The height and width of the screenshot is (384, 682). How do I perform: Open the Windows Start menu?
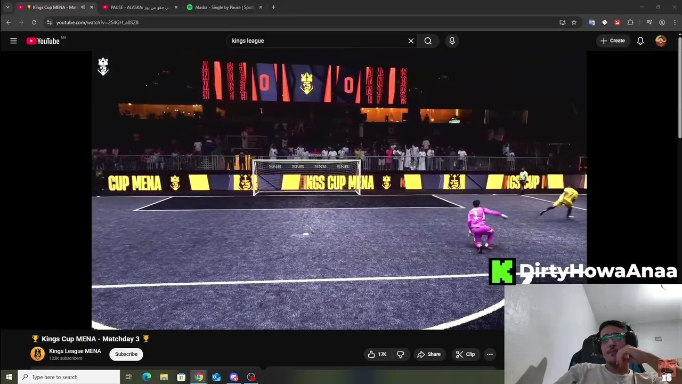pos(9,377)
